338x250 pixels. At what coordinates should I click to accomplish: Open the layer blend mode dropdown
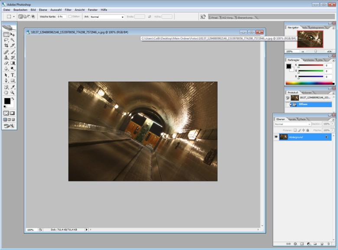click(x=292, y=124)
